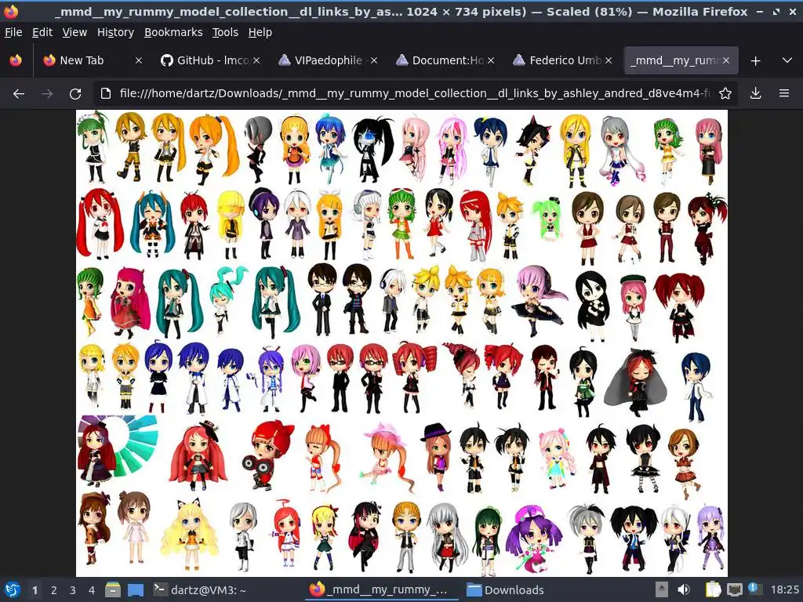Open the Tools menu

coord(225,32)
